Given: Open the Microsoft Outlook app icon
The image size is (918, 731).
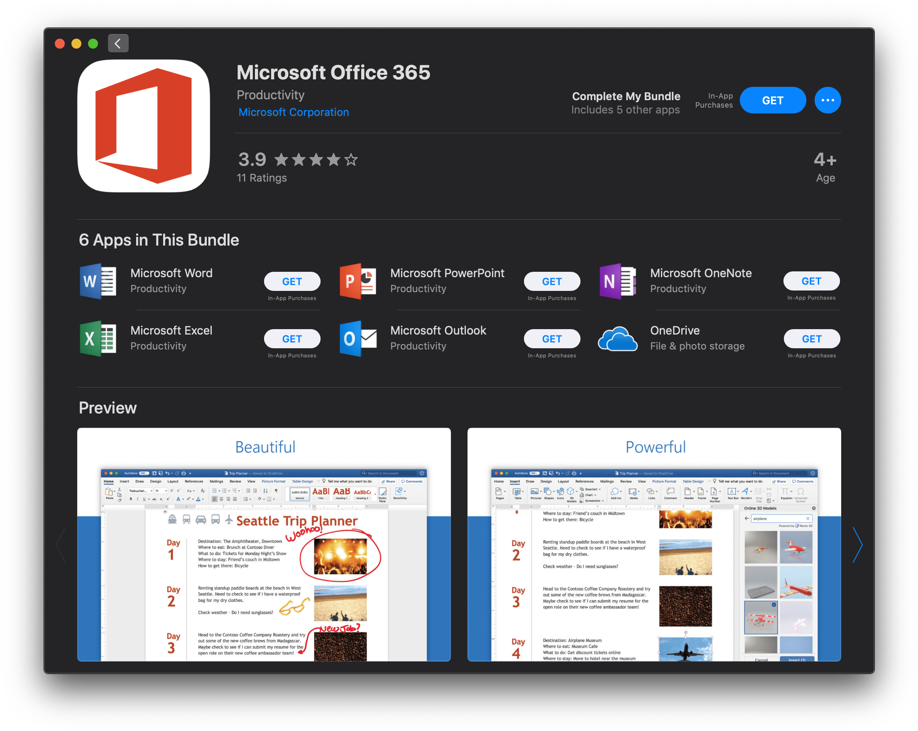Looking at the screenshot, I should (x=357, y=338).
